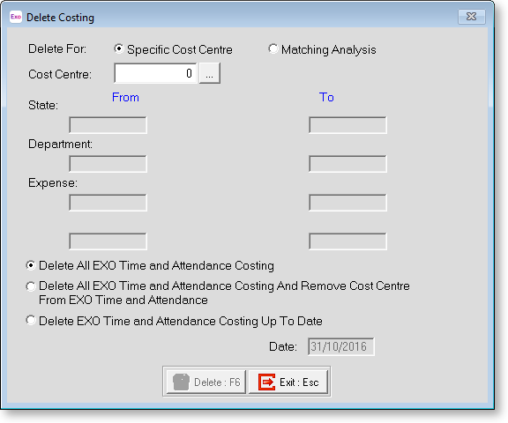The image size is (508, 423).
Task: Open the Cost Centre lookup ellipsis button
Action: coord(210,73)
